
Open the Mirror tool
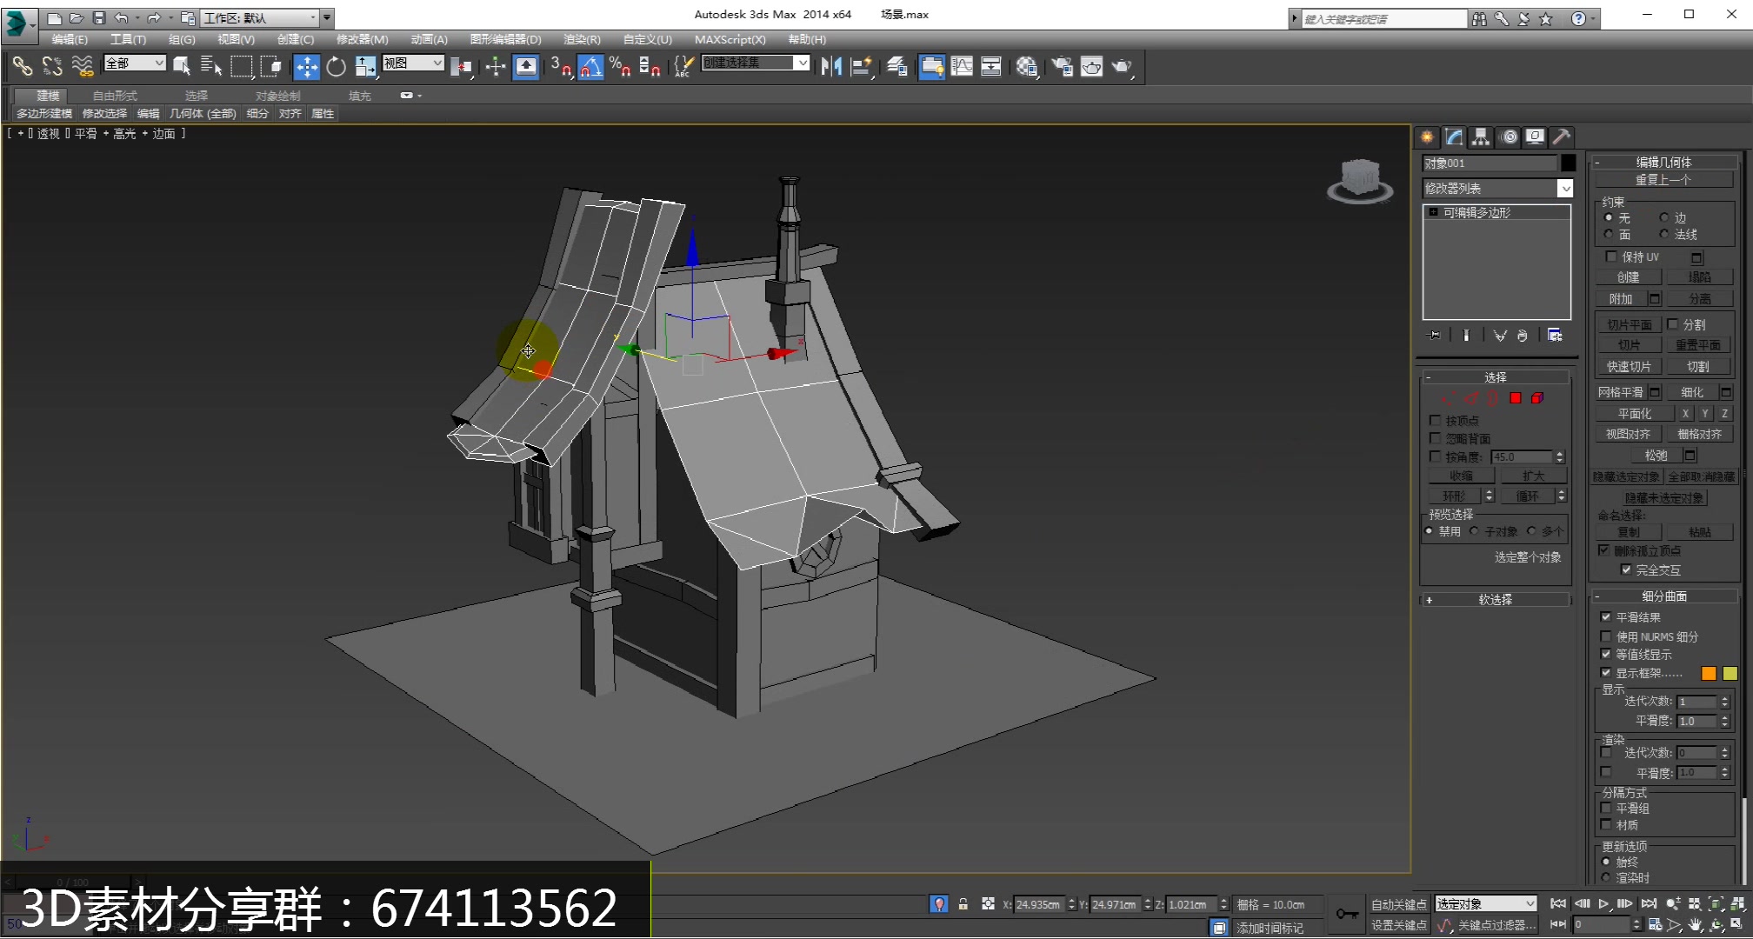(831, 66)
